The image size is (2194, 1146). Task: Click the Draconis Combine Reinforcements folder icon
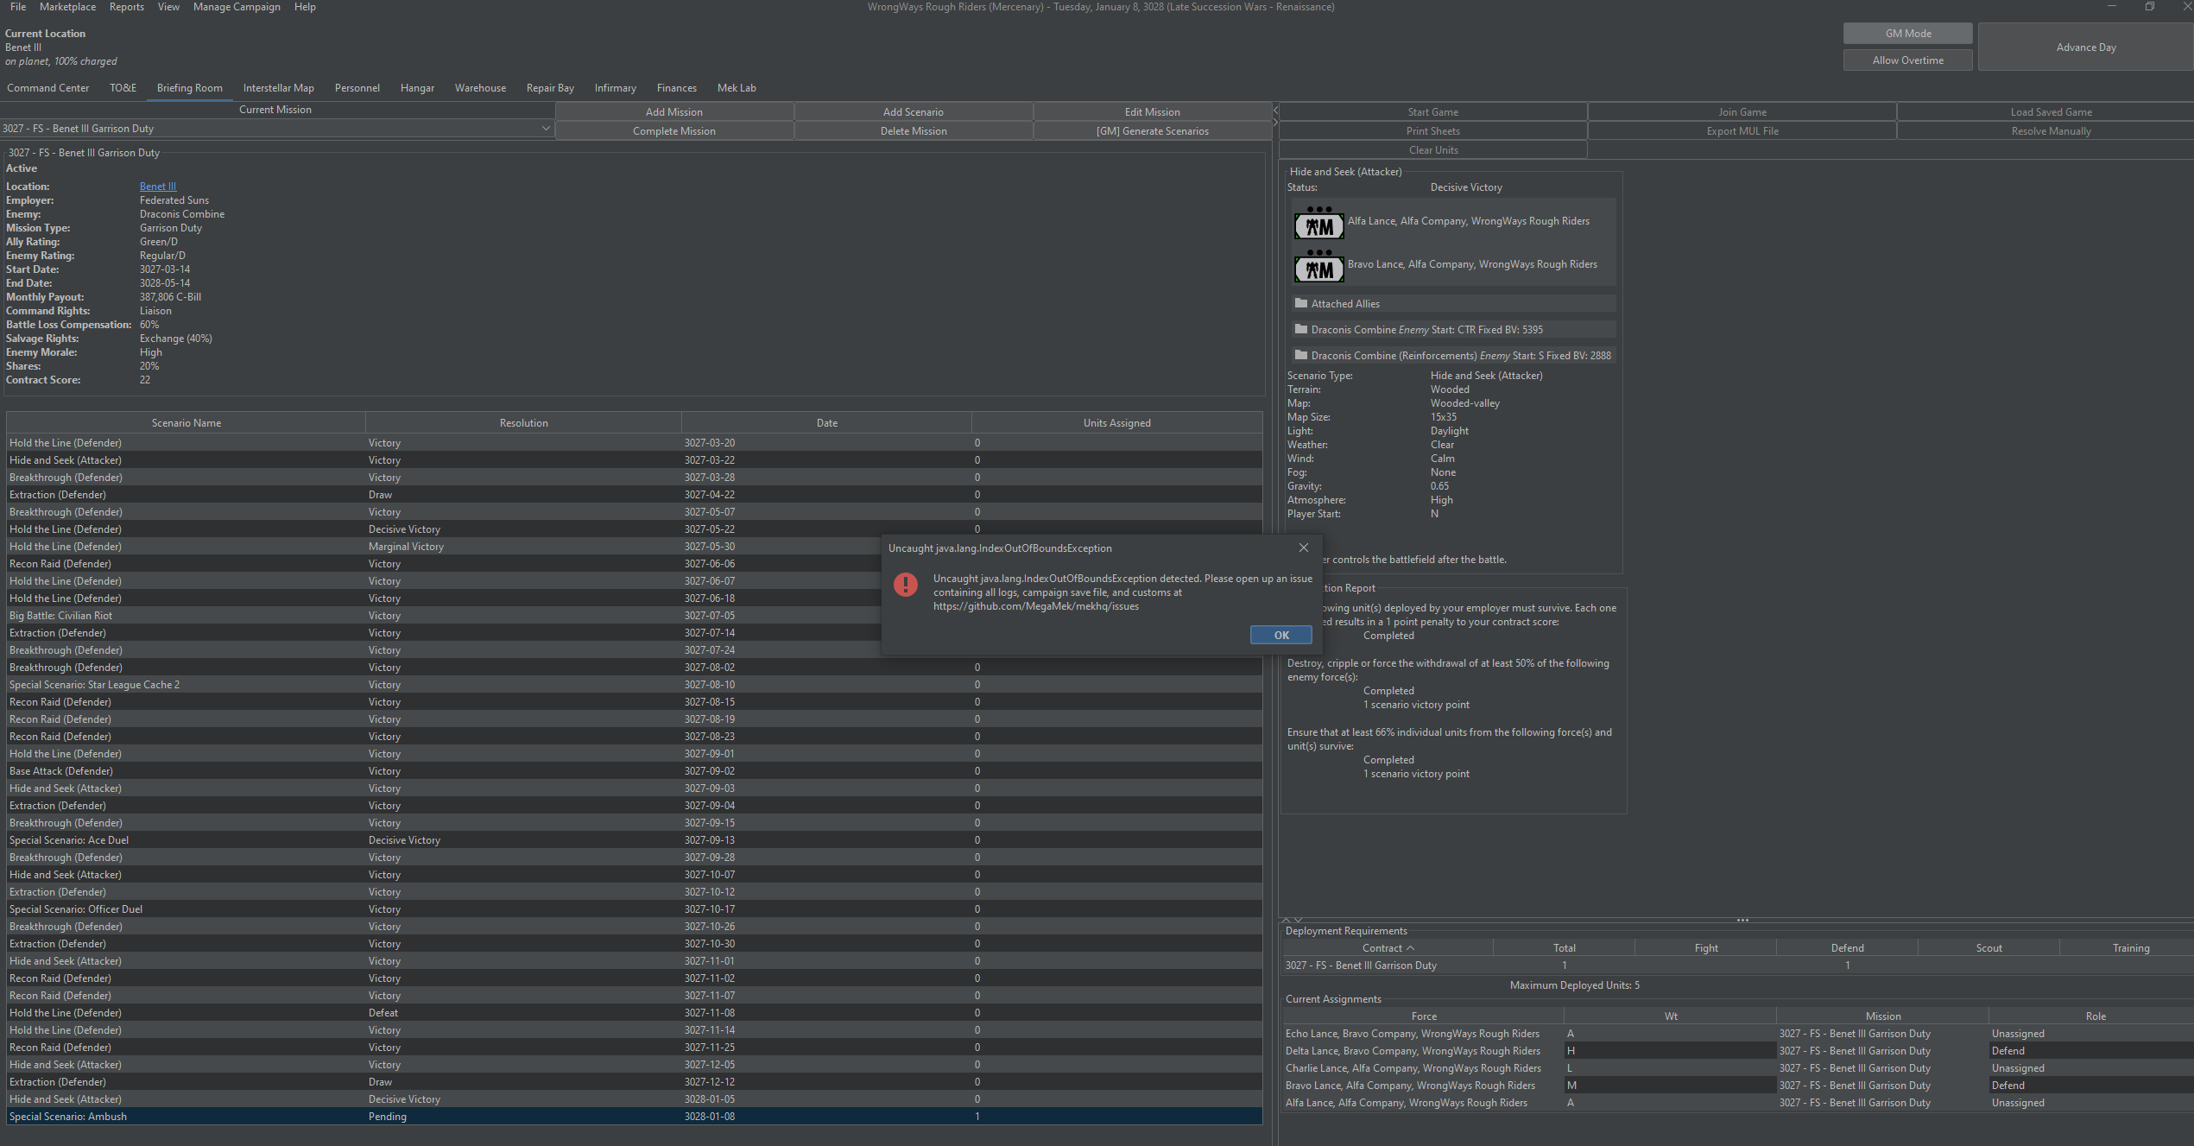pyautogui.click(x=1300, y=355)
